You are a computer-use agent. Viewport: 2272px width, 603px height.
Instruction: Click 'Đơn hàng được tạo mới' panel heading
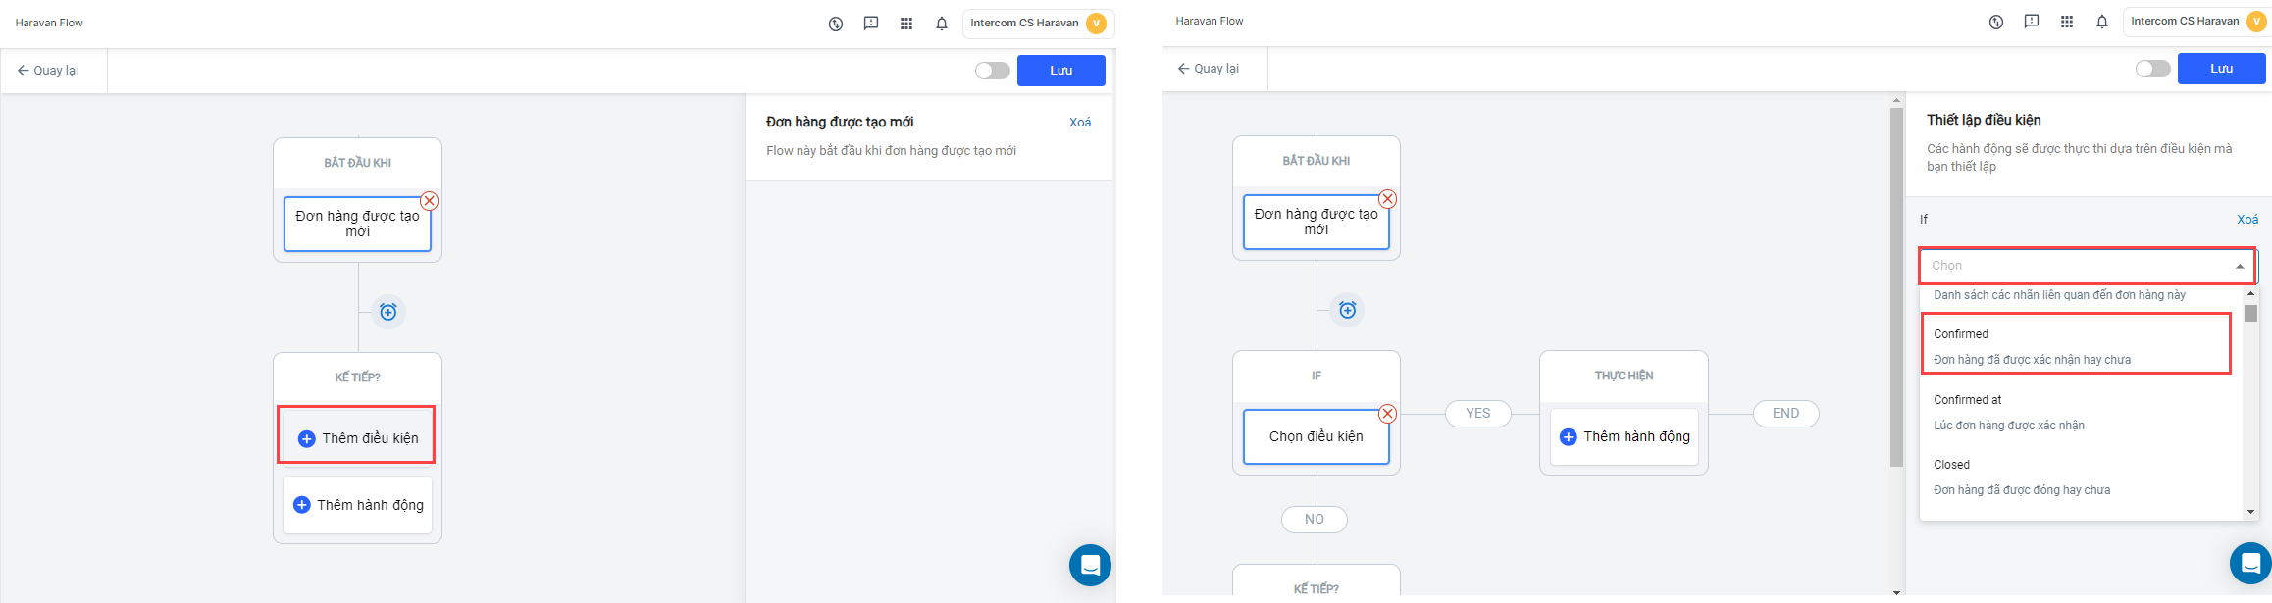tap(840, 122)
